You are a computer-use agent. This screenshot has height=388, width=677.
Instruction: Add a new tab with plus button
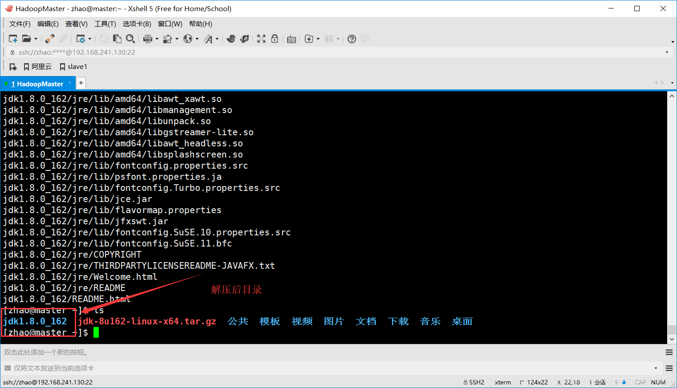[x=81, y=83]
